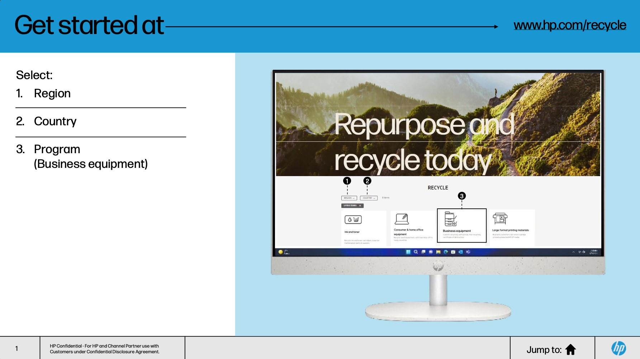Viewport: 640px width, 359px height.
Task: Click the taskbar weather widget
Action: (x=284, y=252)
